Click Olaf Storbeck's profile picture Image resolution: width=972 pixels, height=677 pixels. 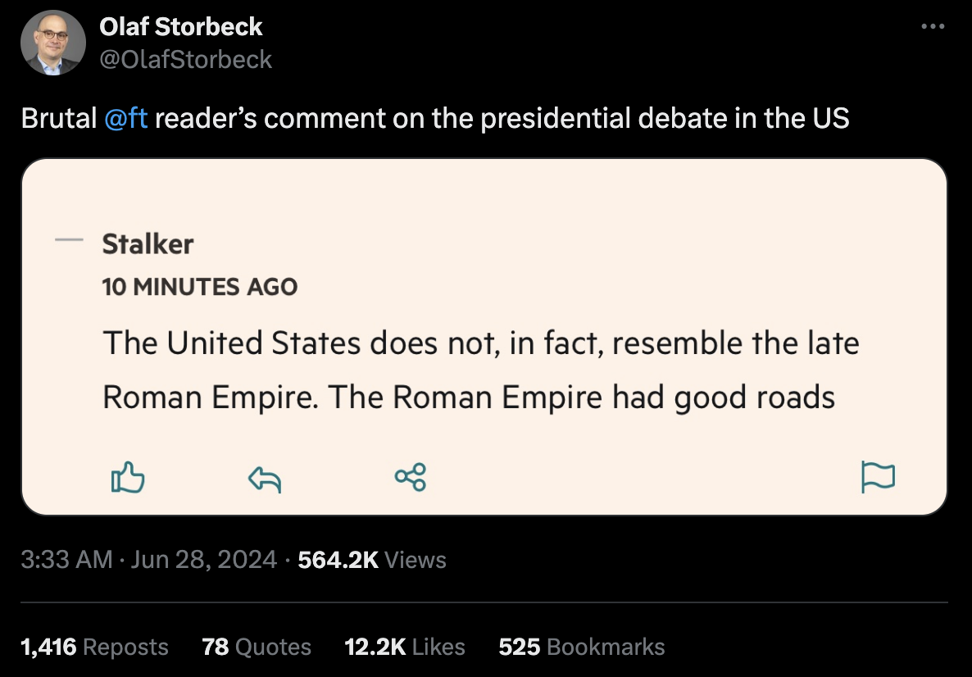(x=52, y=43)
